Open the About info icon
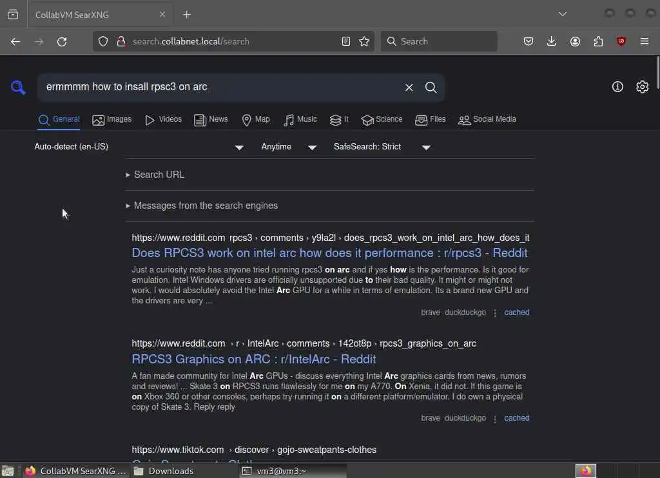Screen dimensions: 660x478 [x=617, y=87]
